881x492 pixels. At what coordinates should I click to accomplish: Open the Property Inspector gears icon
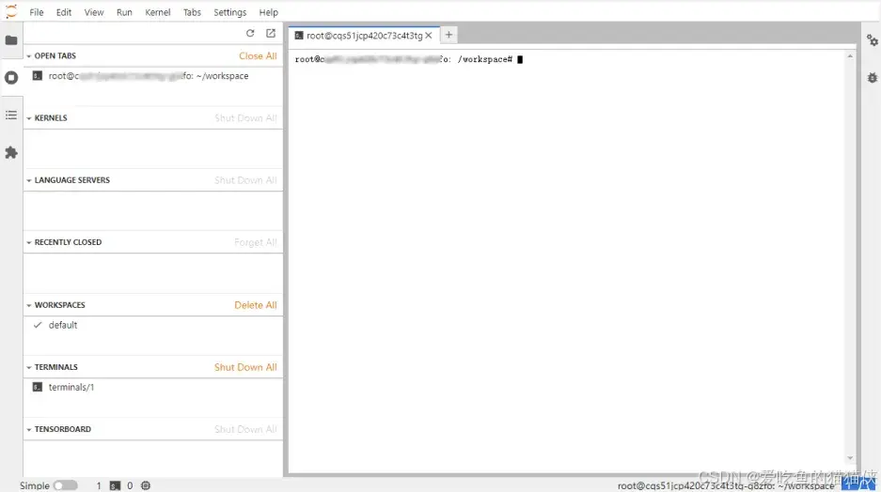tap(872, 40)
